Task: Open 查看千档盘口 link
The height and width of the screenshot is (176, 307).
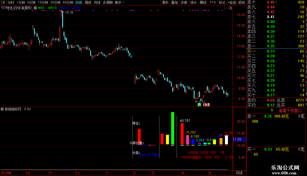Action: 290,111
